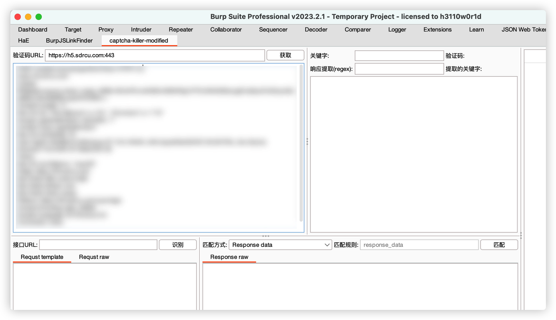Click the horizontal split handle dots
Screen dimensions: 556x320
[x=266, y=236]
